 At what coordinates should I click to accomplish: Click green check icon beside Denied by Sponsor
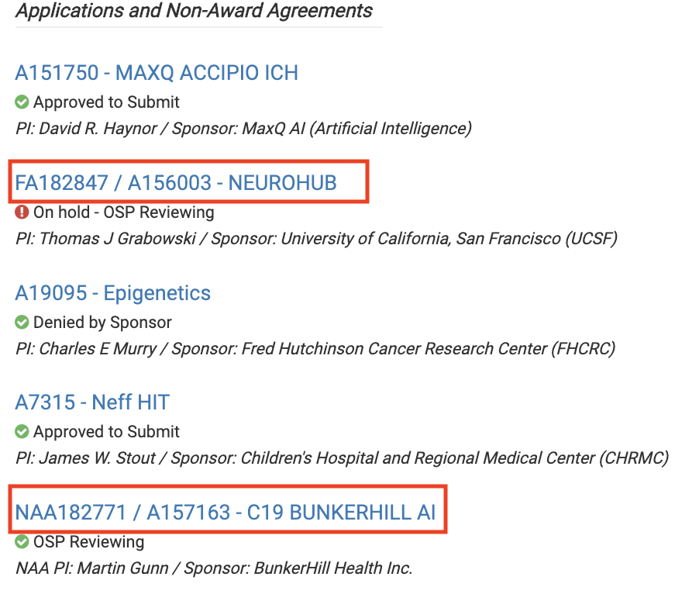click(x=22, y=322)
